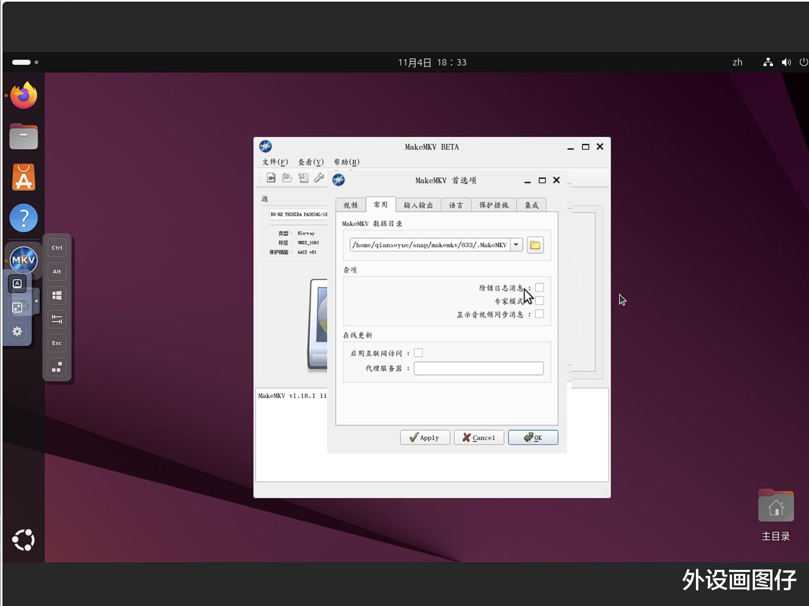Expand the data directory path dropdown

click(516, 245)
